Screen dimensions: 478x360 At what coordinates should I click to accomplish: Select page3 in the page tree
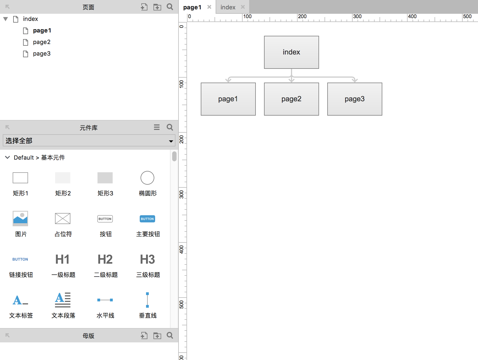(x=42, y=54)
